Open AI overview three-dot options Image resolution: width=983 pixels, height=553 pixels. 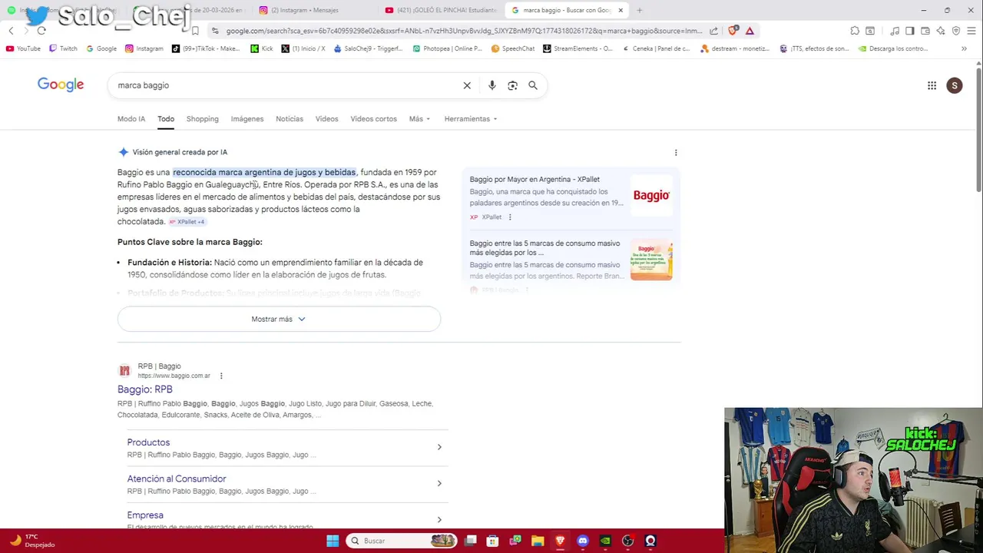[x=676, y=153]
